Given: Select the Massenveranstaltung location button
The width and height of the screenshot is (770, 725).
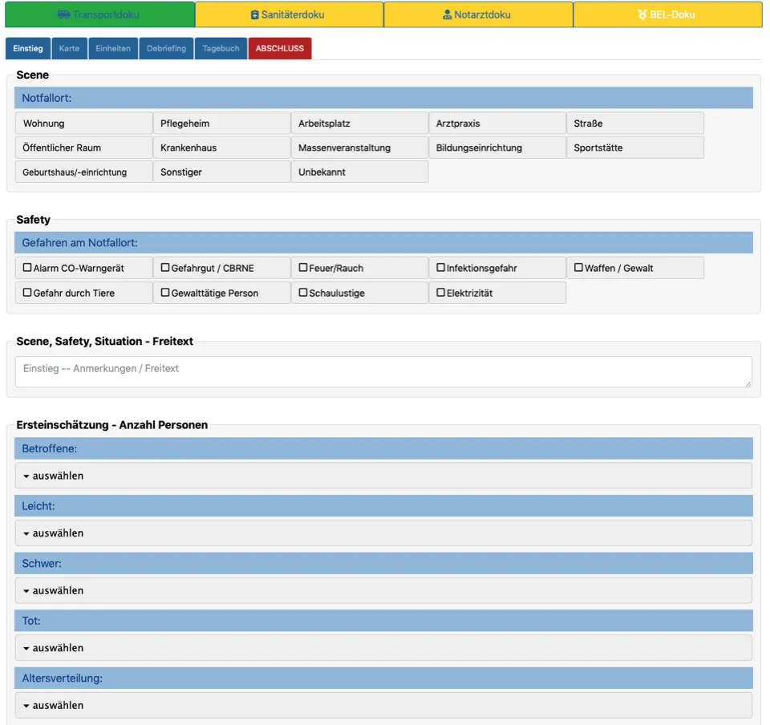Looking at the screenshot, I should click(359, 148).
